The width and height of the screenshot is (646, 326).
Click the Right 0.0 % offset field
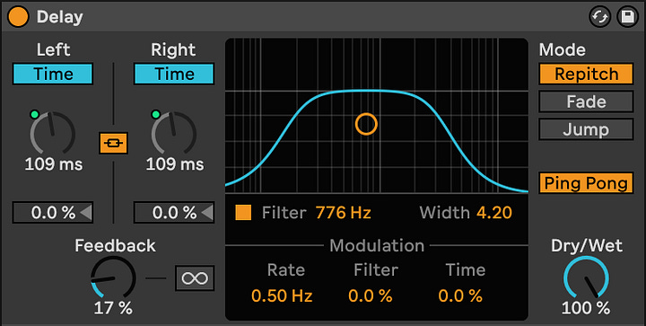click(x=174, y=213)
